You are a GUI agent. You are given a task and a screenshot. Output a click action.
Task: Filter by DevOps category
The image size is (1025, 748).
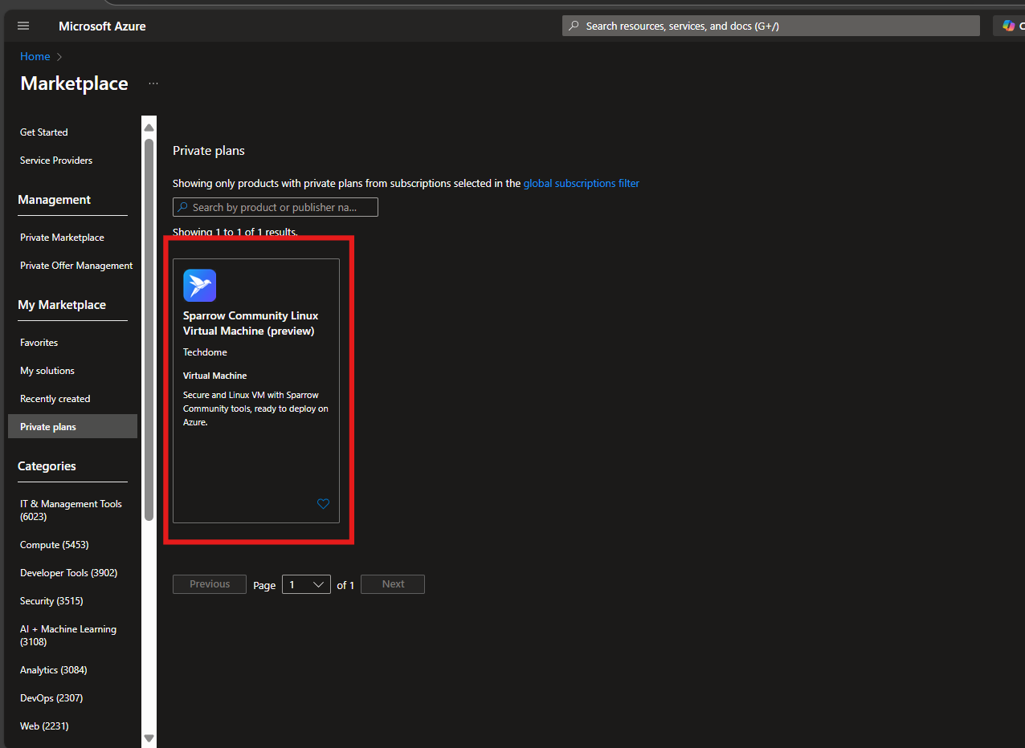(51, 698)
